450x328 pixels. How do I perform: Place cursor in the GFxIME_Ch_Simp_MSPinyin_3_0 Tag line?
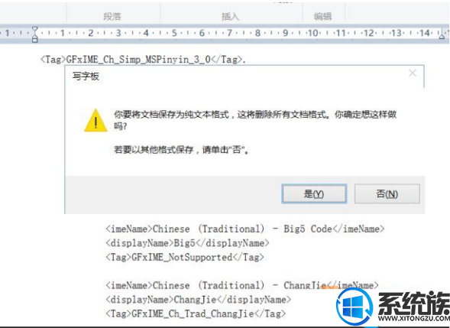[x=143, y=60]
